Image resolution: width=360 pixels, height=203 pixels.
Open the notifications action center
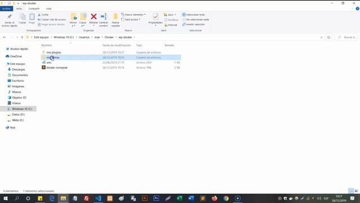click(353, 198)
